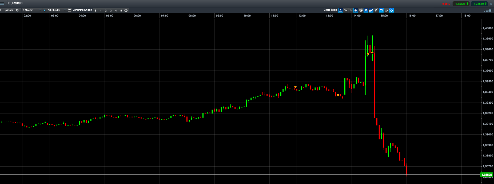This screenshot has height=184, width=494.
Task: Click the current price tag 1,38625
Action: click(487, 175)
